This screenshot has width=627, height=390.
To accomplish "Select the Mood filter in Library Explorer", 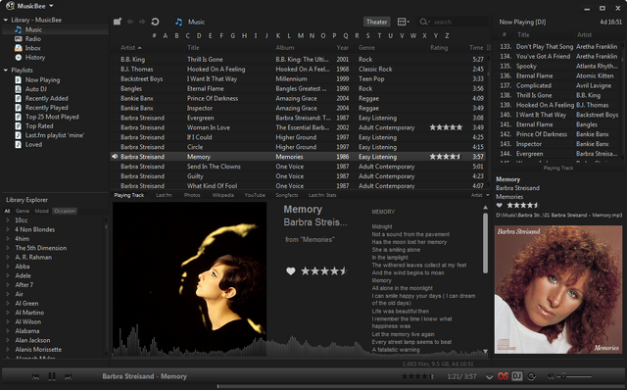I will 41,211.
